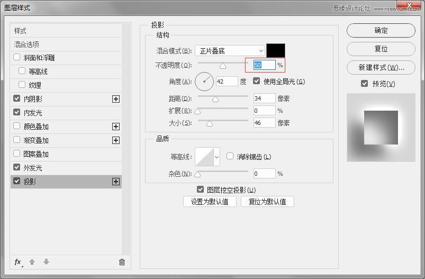Click the 不透明度 slider handle
Viewport: 425px width, 279px height.
223,66
